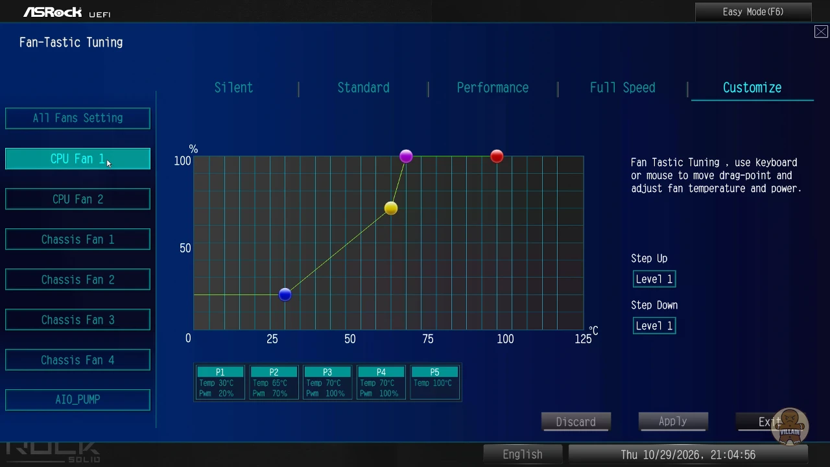Discard the fan curve changes
The height and width of the screenshot is (467, 830).
click(576, 422)
